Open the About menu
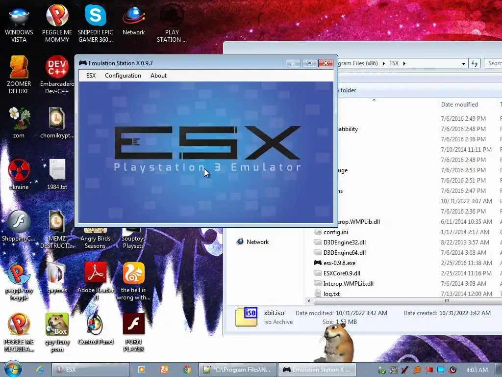Screen dimensions: 502x377 pyautogui.click(x=158, y=76)
